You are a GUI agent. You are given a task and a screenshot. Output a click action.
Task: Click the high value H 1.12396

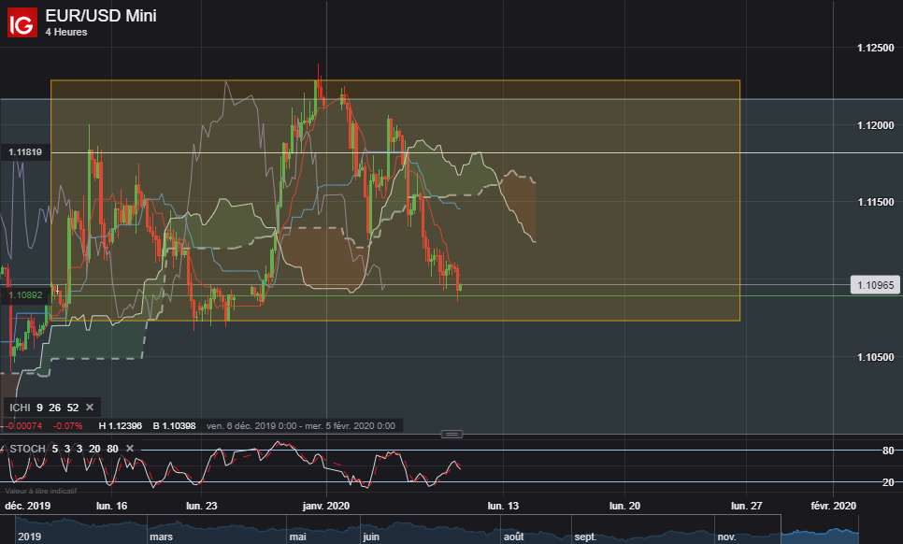pyautogui.click(x=121, y=426)
